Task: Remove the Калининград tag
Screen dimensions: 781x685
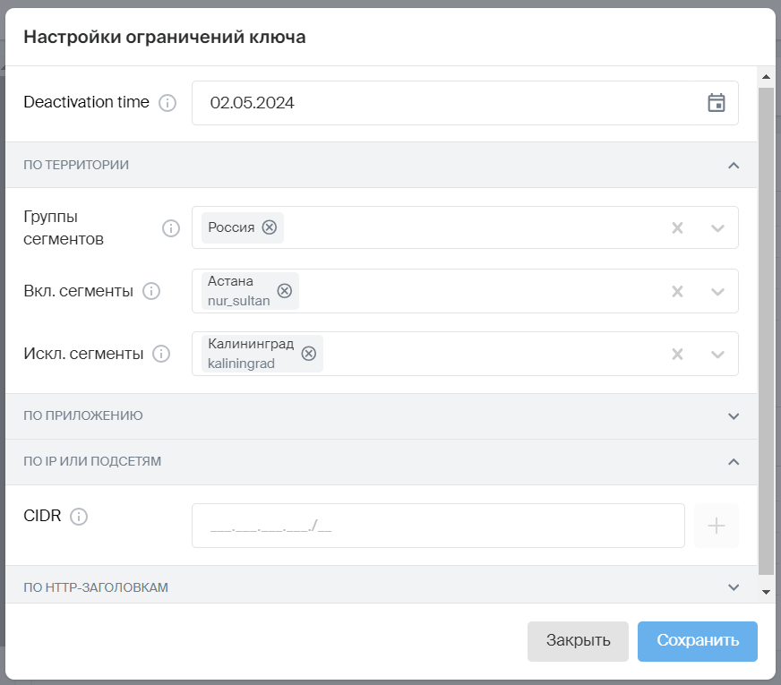Action: (309, 354)
